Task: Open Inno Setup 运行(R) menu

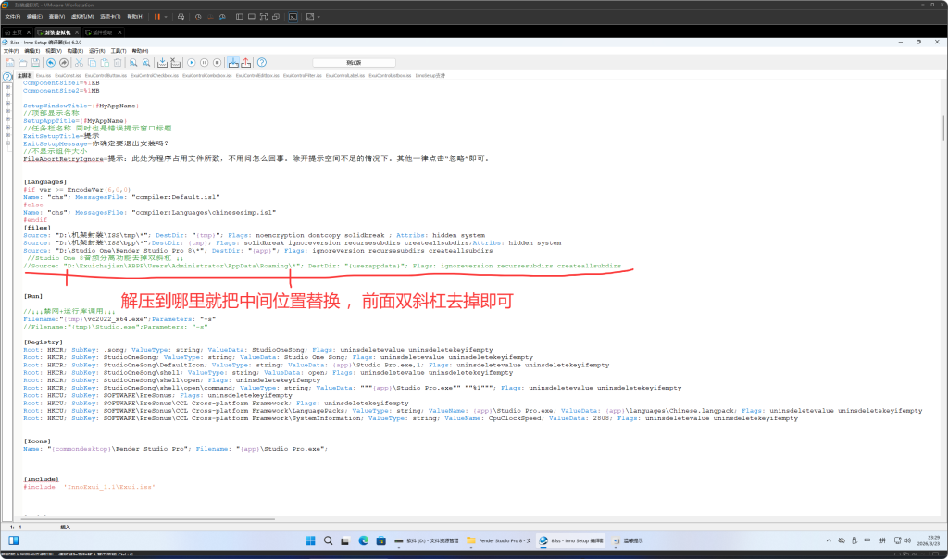Action: (96, 51)
